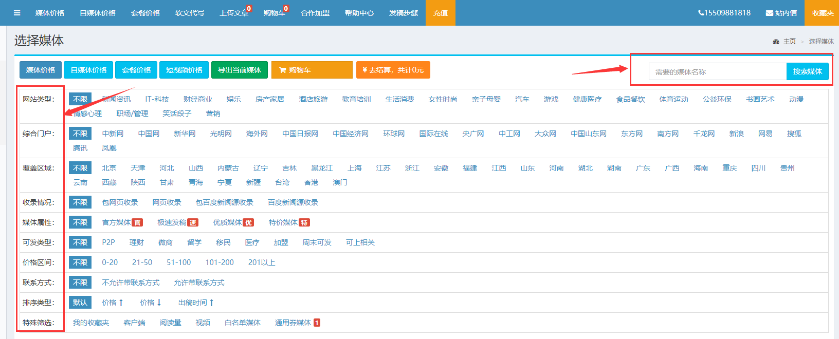
Task: Click the 主页 home breadcrumb icon
Action: [x=776, y=42]
